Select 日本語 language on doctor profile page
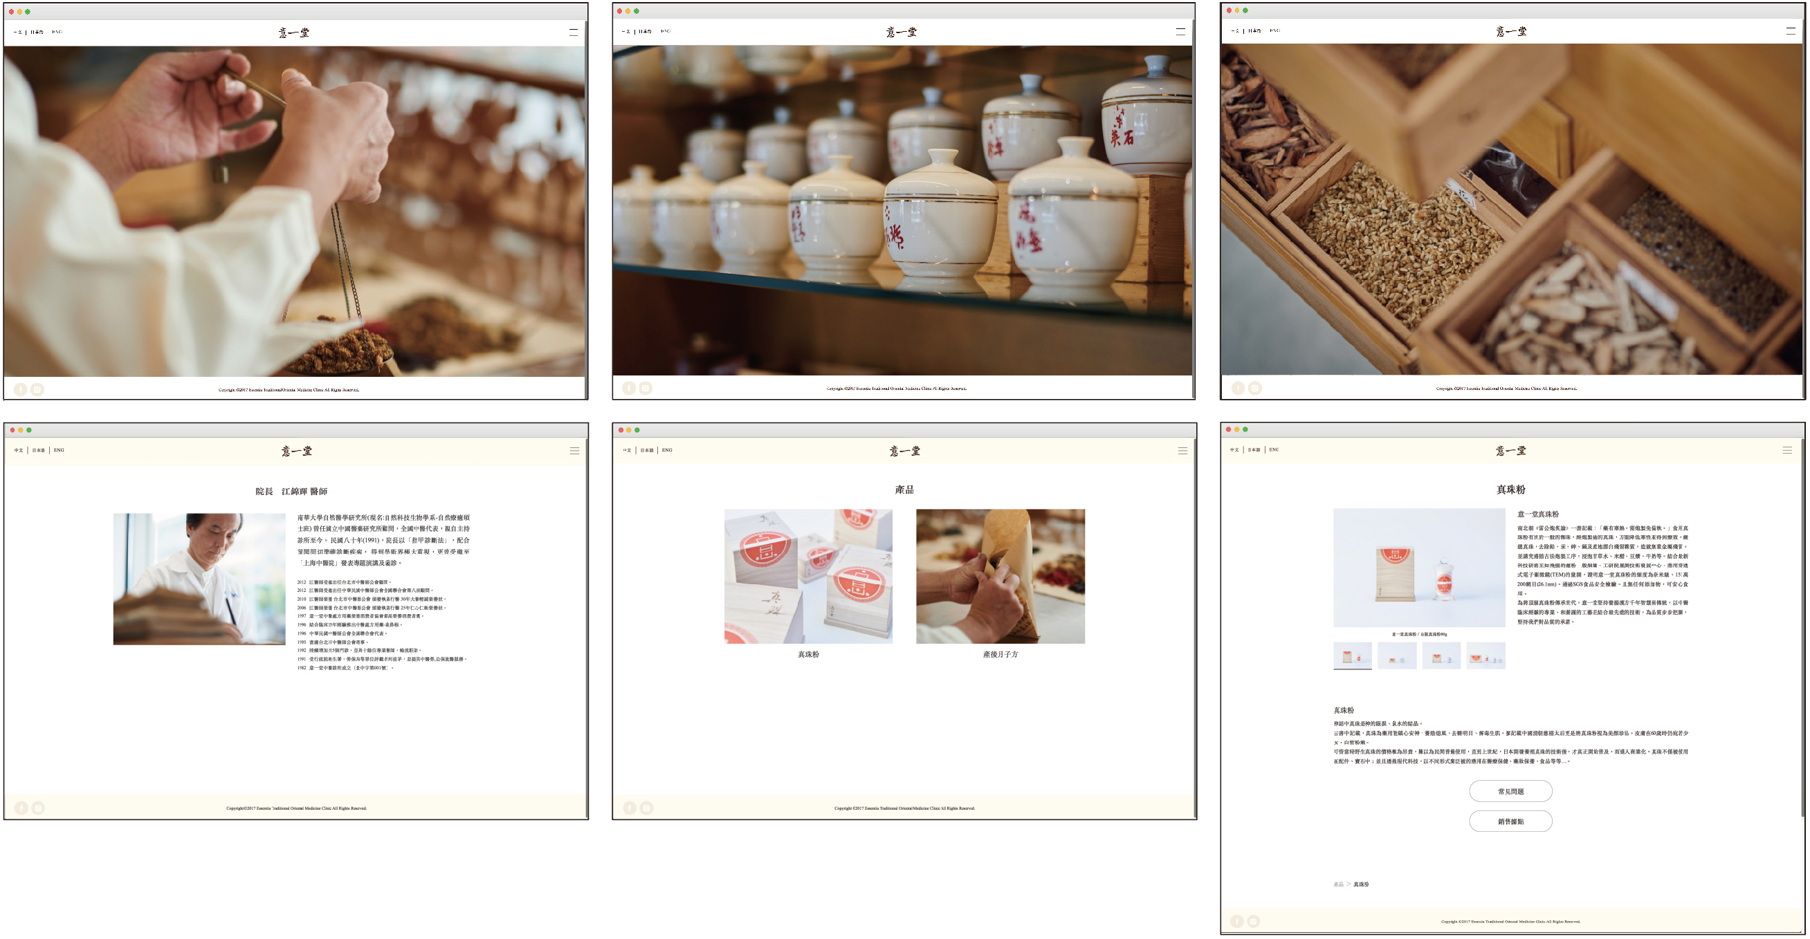The height and width of the screenshot is (939, 1810). pos(38,450)
